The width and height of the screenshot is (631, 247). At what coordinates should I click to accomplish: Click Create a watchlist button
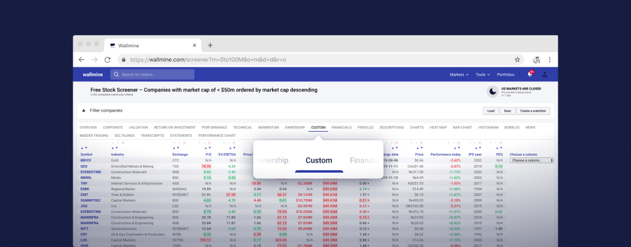tap(533, 111)
